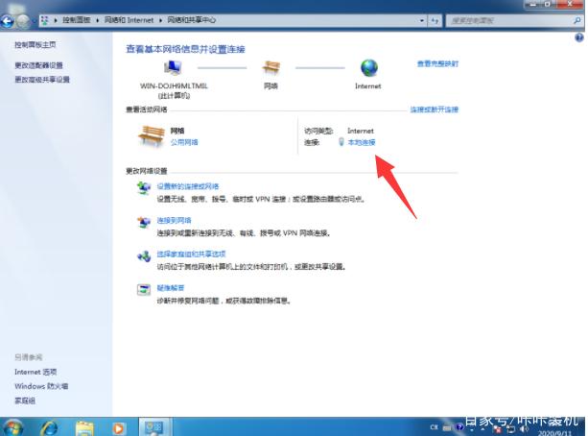Click the 公用网络 network type link
588x436 pixels.
(x=184, y=142)
